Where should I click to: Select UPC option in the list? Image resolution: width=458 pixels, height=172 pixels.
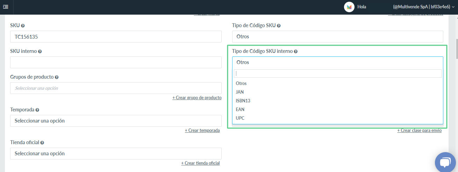pos(338,118)
